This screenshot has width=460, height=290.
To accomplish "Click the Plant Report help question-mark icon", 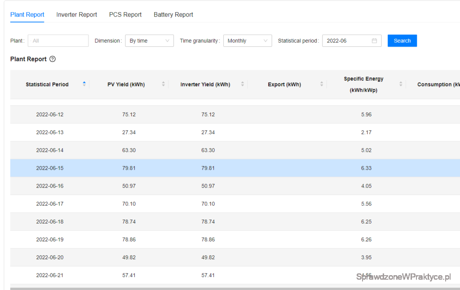I will click(53, 59).
